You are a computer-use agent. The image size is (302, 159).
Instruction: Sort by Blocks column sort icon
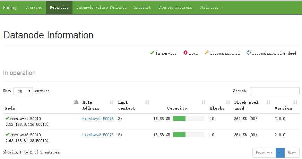click(x=228, y=102)
